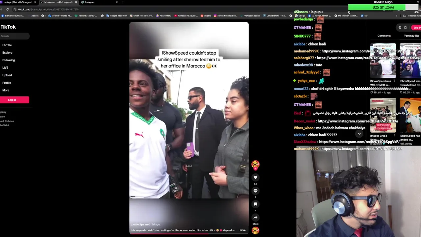421x237 pixels.
Task: Open the Swedish Market bookmark
Action: pos(346,15)
